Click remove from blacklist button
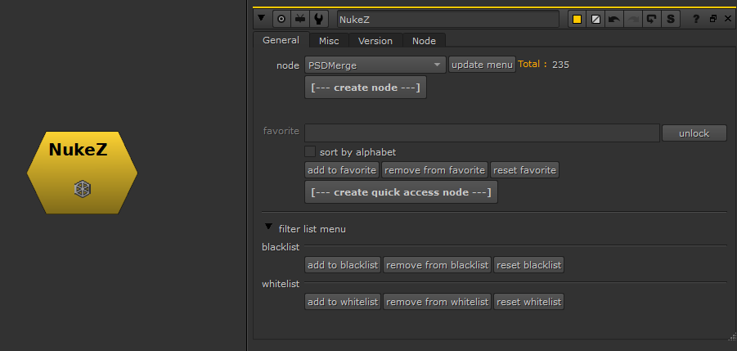 (x=437, y=265)
